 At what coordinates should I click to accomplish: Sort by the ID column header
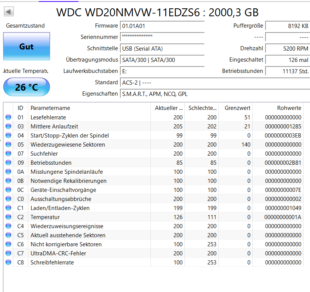point(21,108)
